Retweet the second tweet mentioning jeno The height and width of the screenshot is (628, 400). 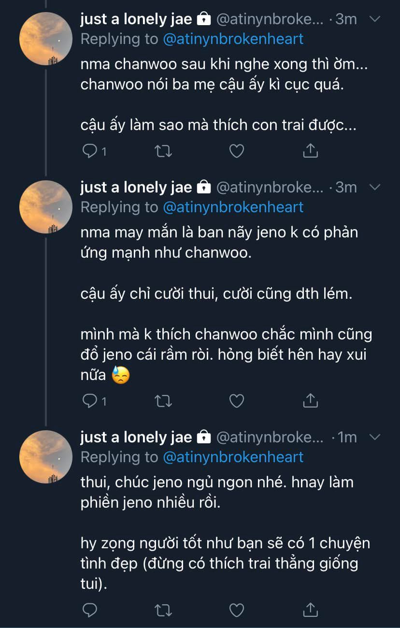point(163,401)
